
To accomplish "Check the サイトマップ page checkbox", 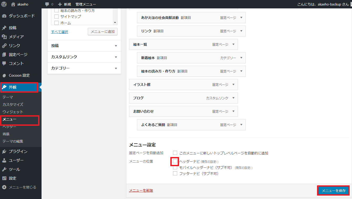I will 56,16.
